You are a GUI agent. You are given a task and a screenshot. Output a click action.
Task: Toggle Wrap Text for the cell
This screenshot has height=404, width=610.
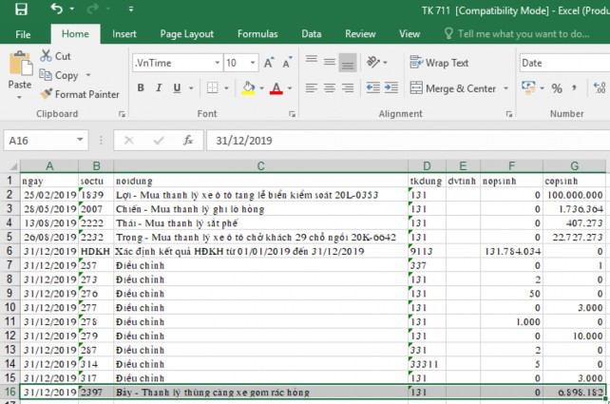point(440,63)
